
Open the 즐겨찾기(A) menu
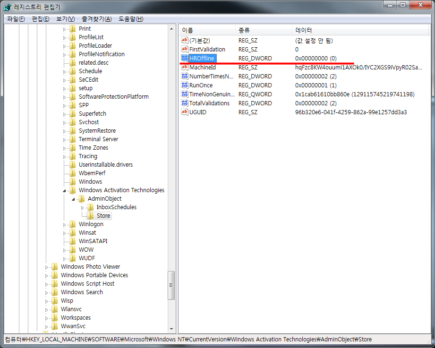click(x=96, y=19)
